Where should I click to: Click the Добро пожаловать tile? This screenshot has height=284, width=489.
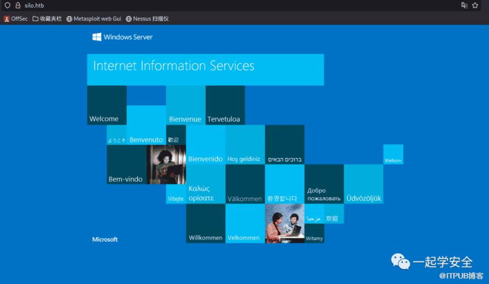click(324, 184)
